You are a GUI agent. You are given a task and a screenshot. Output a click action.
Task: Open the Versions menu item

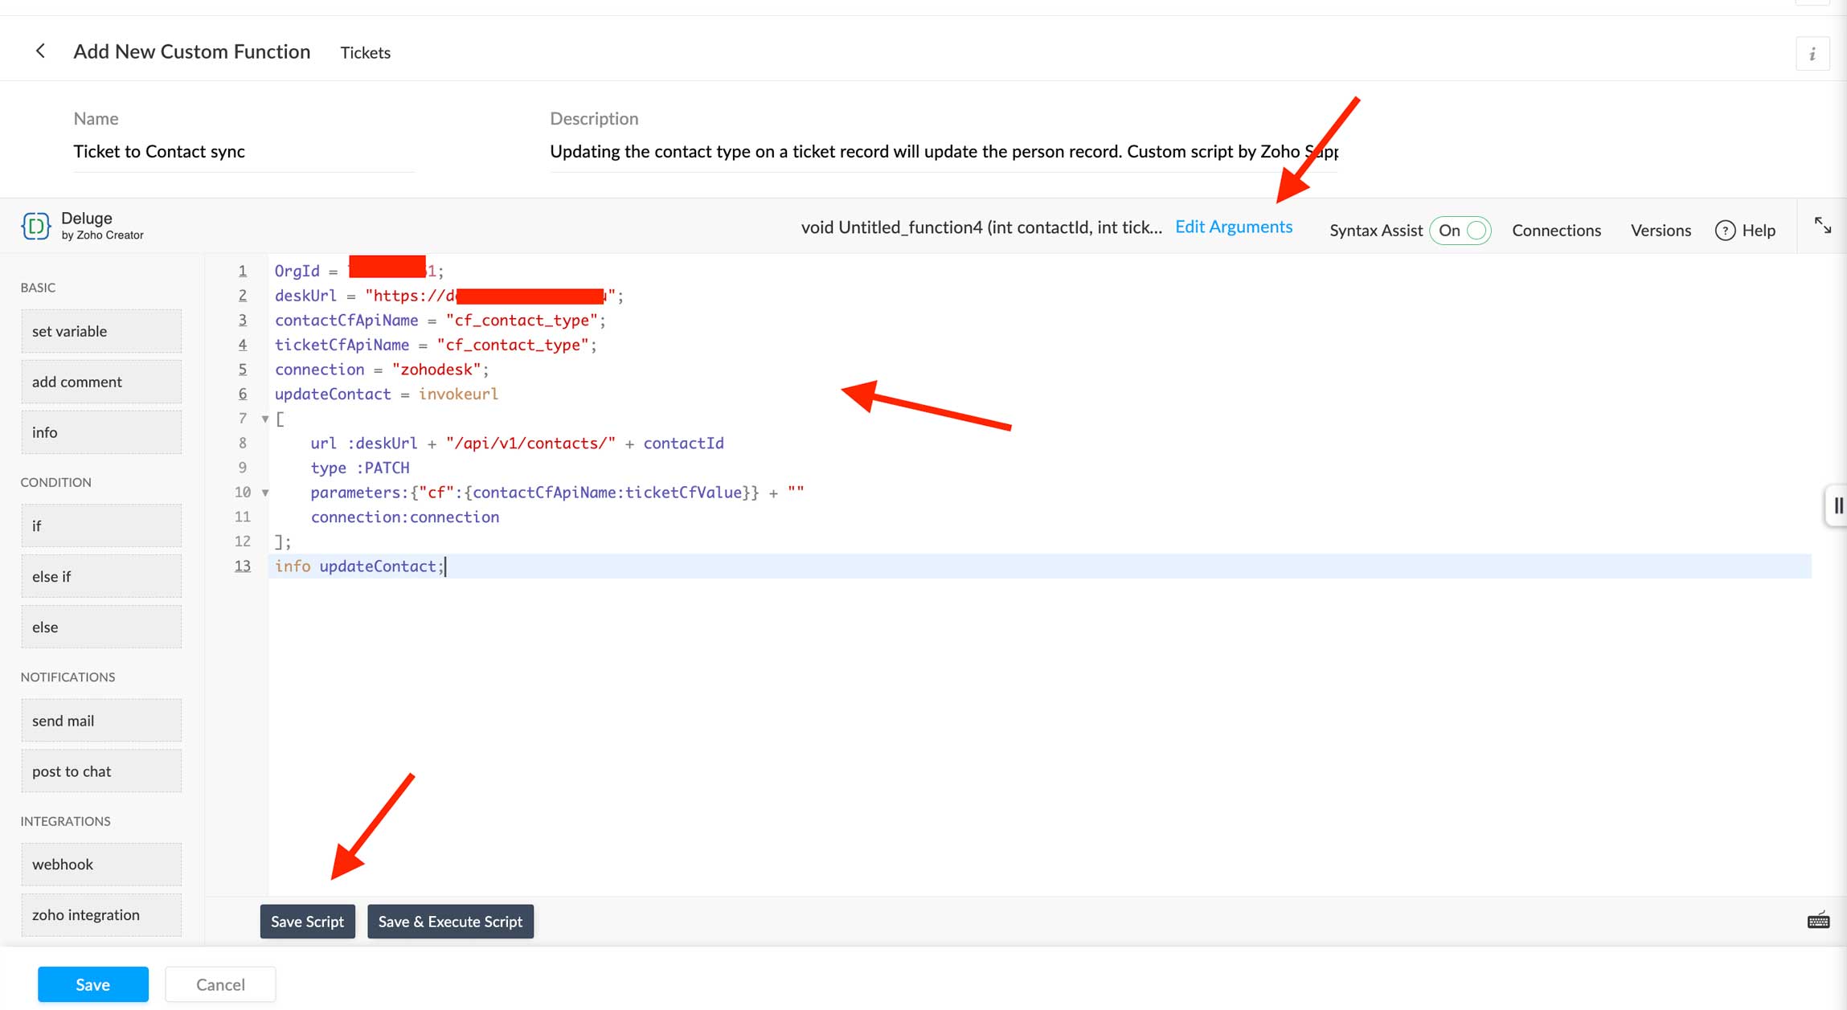coord(1661,231)
